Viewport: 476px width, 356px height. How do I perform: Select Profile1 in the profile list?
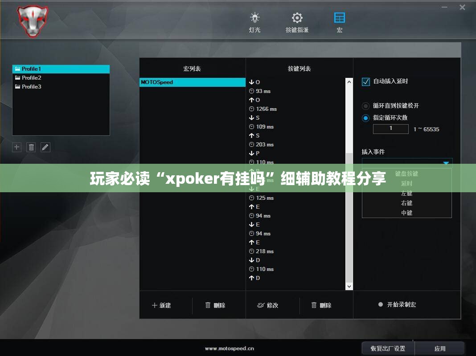tap(61, 69)
